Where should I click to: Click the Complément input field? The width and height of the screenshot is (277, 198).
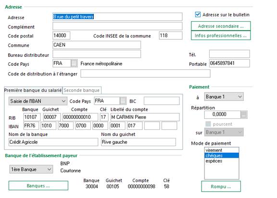(117, 26)
